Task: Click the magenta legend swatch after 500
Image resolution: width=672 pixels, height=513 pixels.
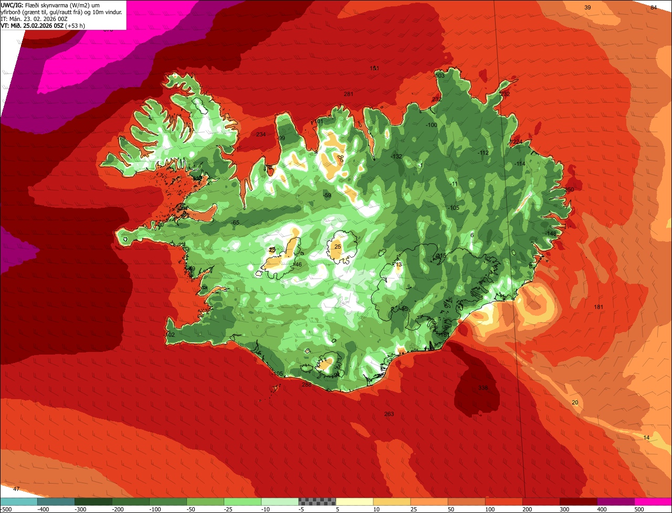Action: point(653,501)
